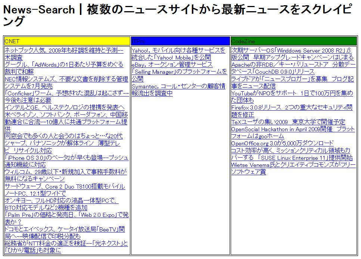The image size is (361, 259).
Task: Open the Willcom under-29 campaign link
Action: (x=66, y=175)
